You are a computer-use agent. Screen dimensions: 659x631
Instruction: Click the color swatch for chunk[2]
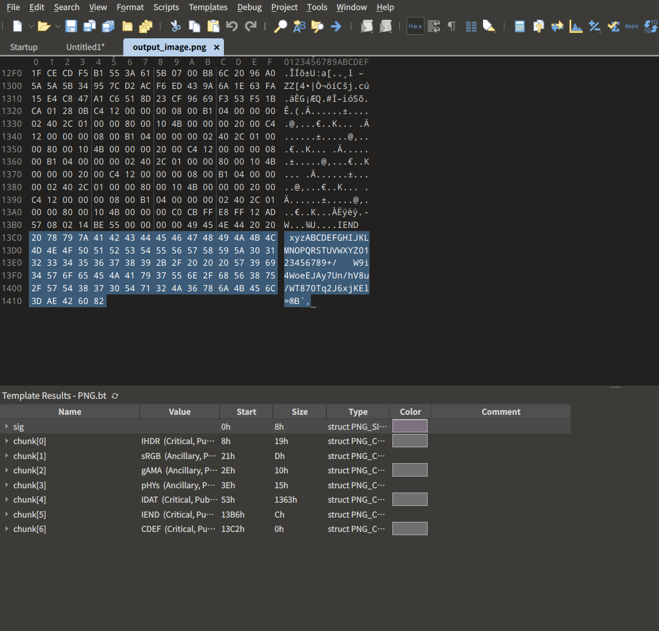[409, 470]
